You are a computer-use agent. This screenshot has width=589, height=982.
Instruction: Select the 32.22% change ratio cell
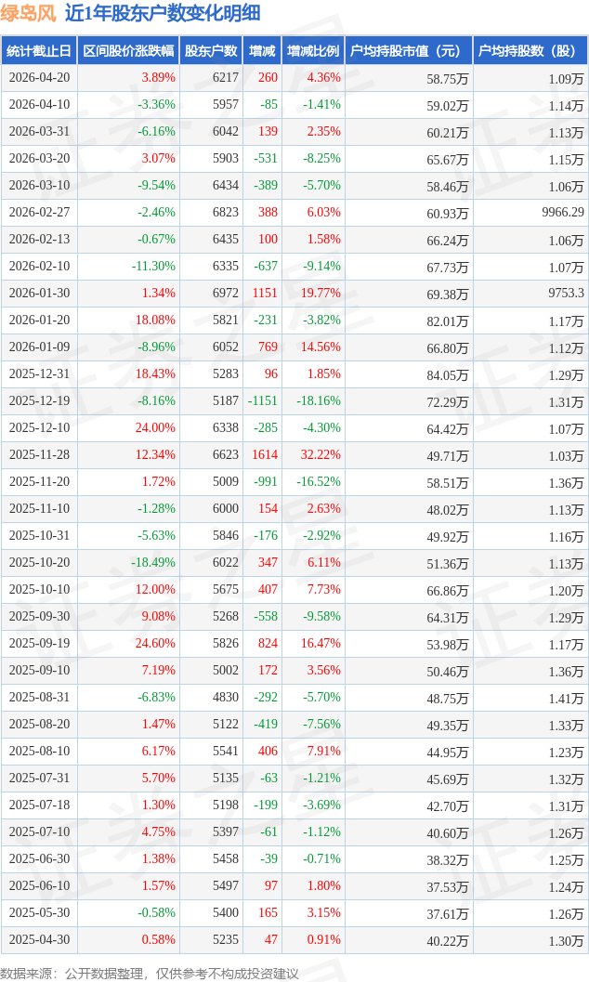tap(321, 455)
